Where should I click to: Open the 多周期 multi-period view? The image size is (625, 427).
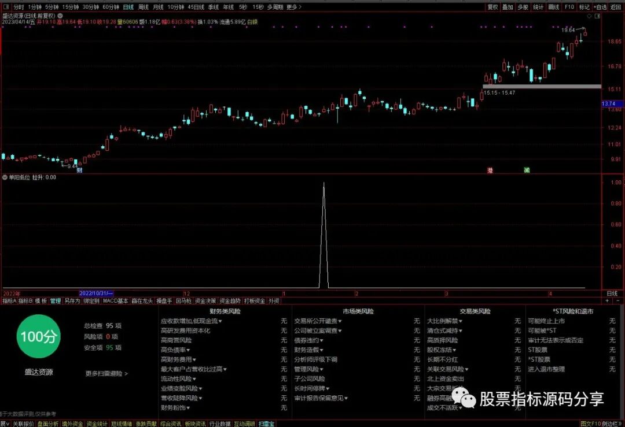[275, 7]
